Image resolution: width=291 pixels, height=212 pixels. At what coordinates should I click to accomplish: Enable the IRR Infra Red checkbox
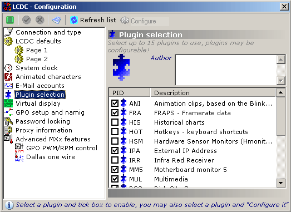115,160
